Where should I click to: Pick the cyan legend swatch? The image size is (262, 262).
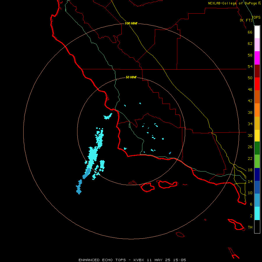coord(257,213)
